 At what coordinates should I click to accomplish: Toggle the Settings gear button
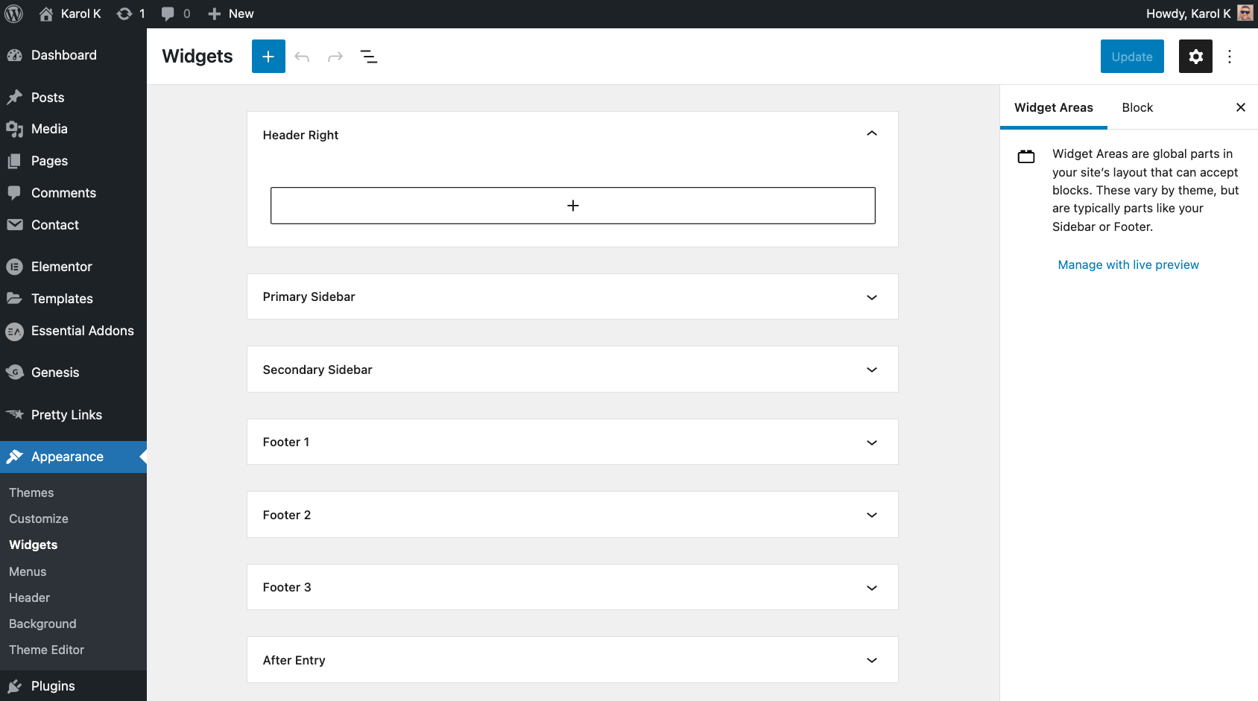(1195, 57)
